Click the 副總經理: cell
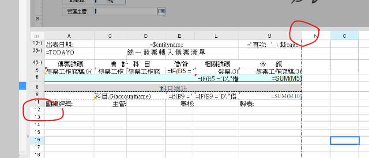369x158 pixels. 69,103
